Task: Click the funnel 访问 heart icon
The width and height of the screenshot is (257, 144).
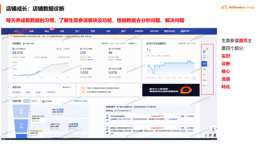Action: click(21, 124)
